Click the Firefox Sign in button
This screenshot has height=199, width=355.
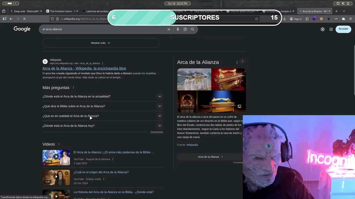pos(296,19)
